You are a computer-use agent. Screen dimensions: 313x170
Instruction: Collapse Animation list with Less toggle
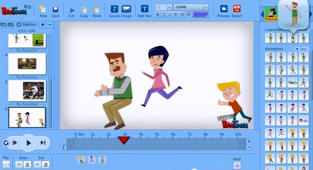pos(302,49)
